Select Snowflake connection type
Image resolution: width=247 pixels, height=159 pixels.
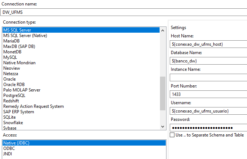[x=81, y=123]
